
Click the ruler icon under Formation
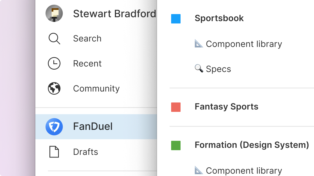(x=199, y=171)
